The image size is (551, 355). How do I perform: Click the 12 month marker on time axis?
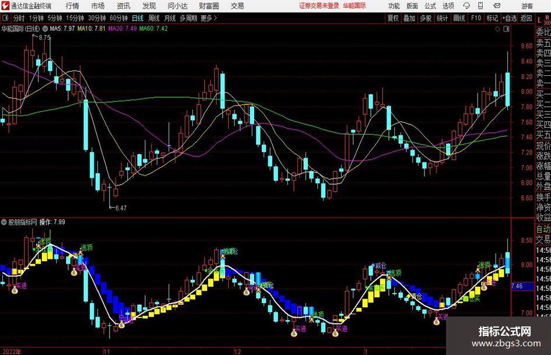237,352
